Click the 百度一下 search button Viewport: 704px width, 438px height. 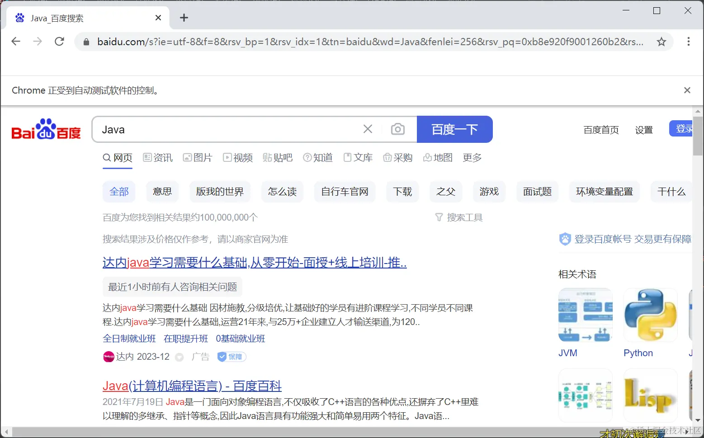[x=455, y=129]
